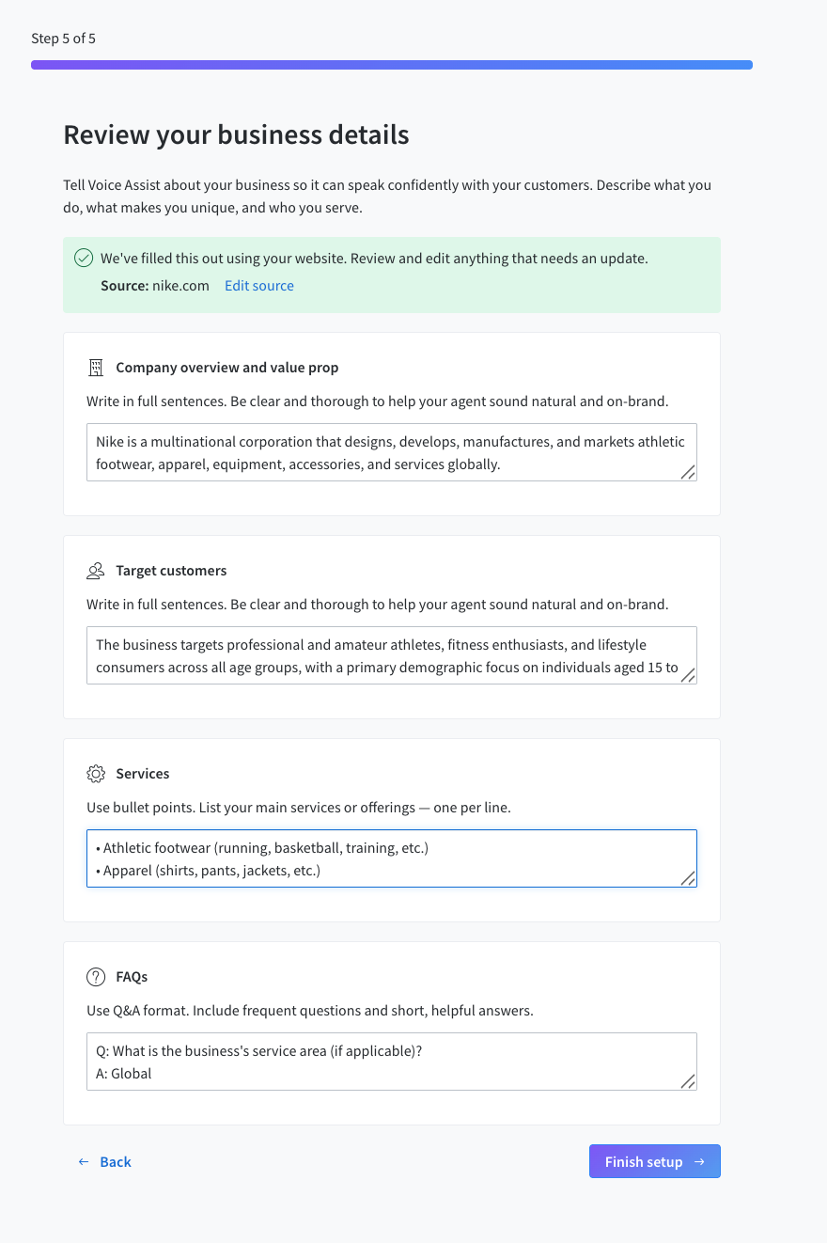Focus the Target customers description field

tap(391, 654)
